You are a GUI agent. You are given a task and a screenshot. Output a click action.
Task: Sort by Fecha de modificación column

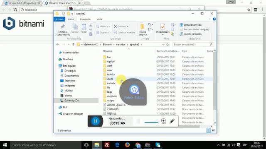[x=168, y=51]
